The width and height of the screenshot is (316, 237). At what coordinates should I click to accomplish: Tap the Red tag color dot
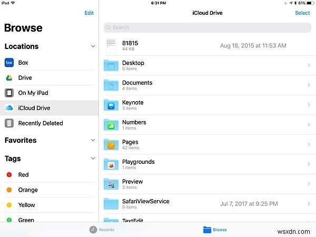click(x=9, y=175)
